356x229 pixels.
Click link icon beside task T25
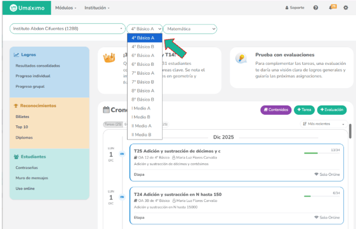coord(122,154)
